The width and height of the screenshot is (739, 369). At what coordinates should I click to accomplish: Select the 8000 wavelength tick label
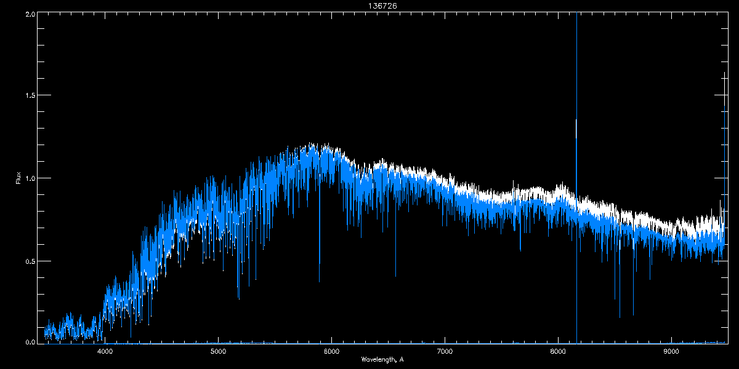point(558,352)
